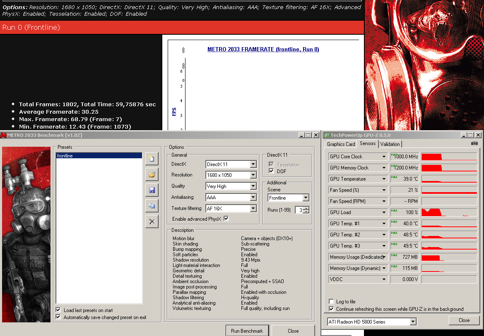The image size is (484, 336).
Task: Click the Memory Usage (Dedicated) graph
Action: 449,257
